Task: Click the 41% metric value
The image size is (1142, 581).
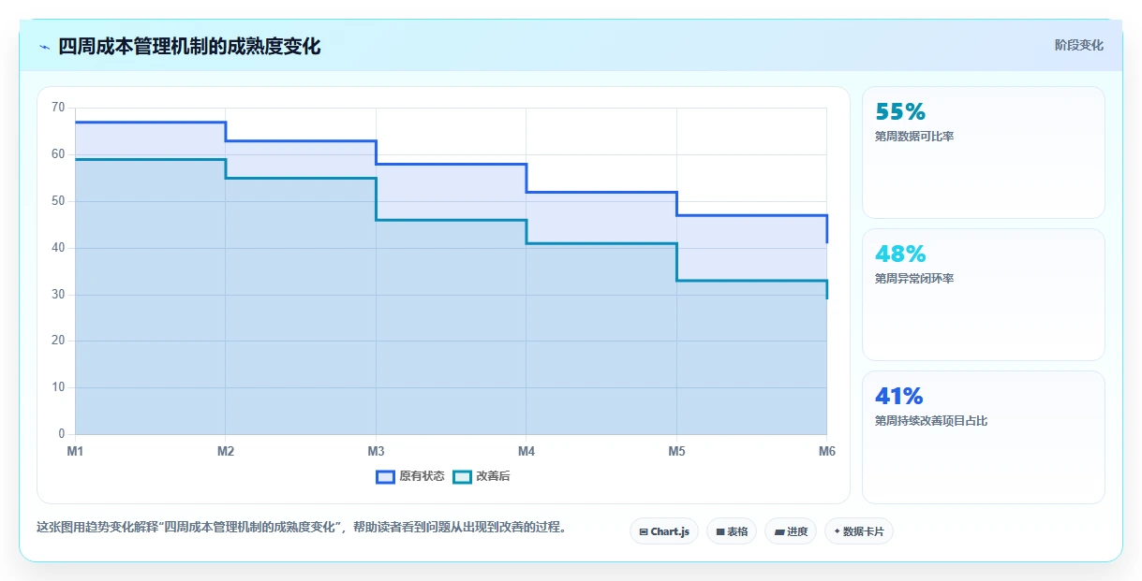Action: click(899, 397)
